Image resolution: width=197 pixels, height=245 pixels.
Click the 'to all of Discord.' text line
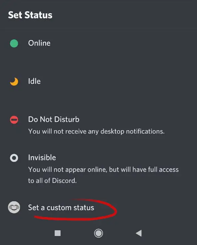[x=52, y=181]
